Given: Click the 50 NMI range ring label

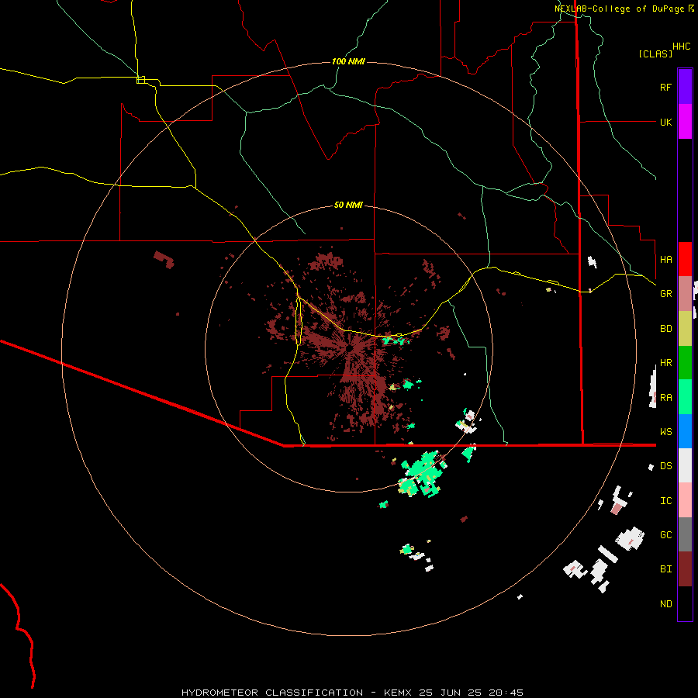Looking at the screenshot, I should tap(348, 205).
